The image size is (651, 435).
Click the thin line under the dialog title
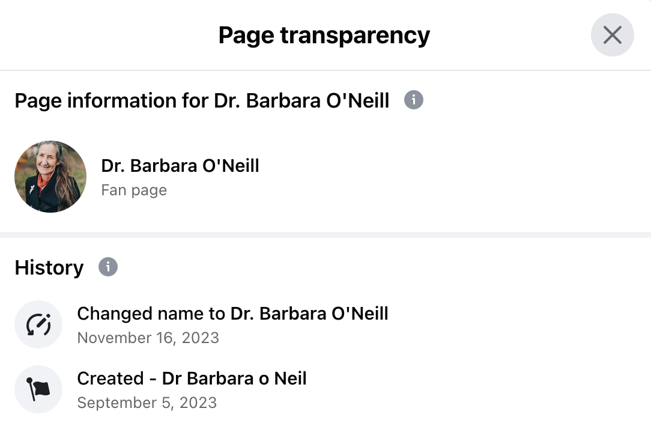pos(325,70)
